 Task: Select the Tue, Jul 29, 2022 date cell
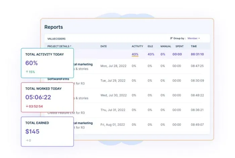pyautogui.click(x=113, y=81)
